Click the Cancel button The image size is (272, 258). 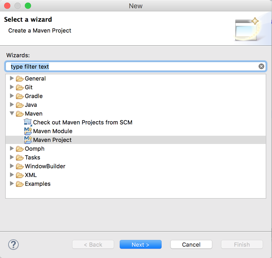[x=191, y=244]
